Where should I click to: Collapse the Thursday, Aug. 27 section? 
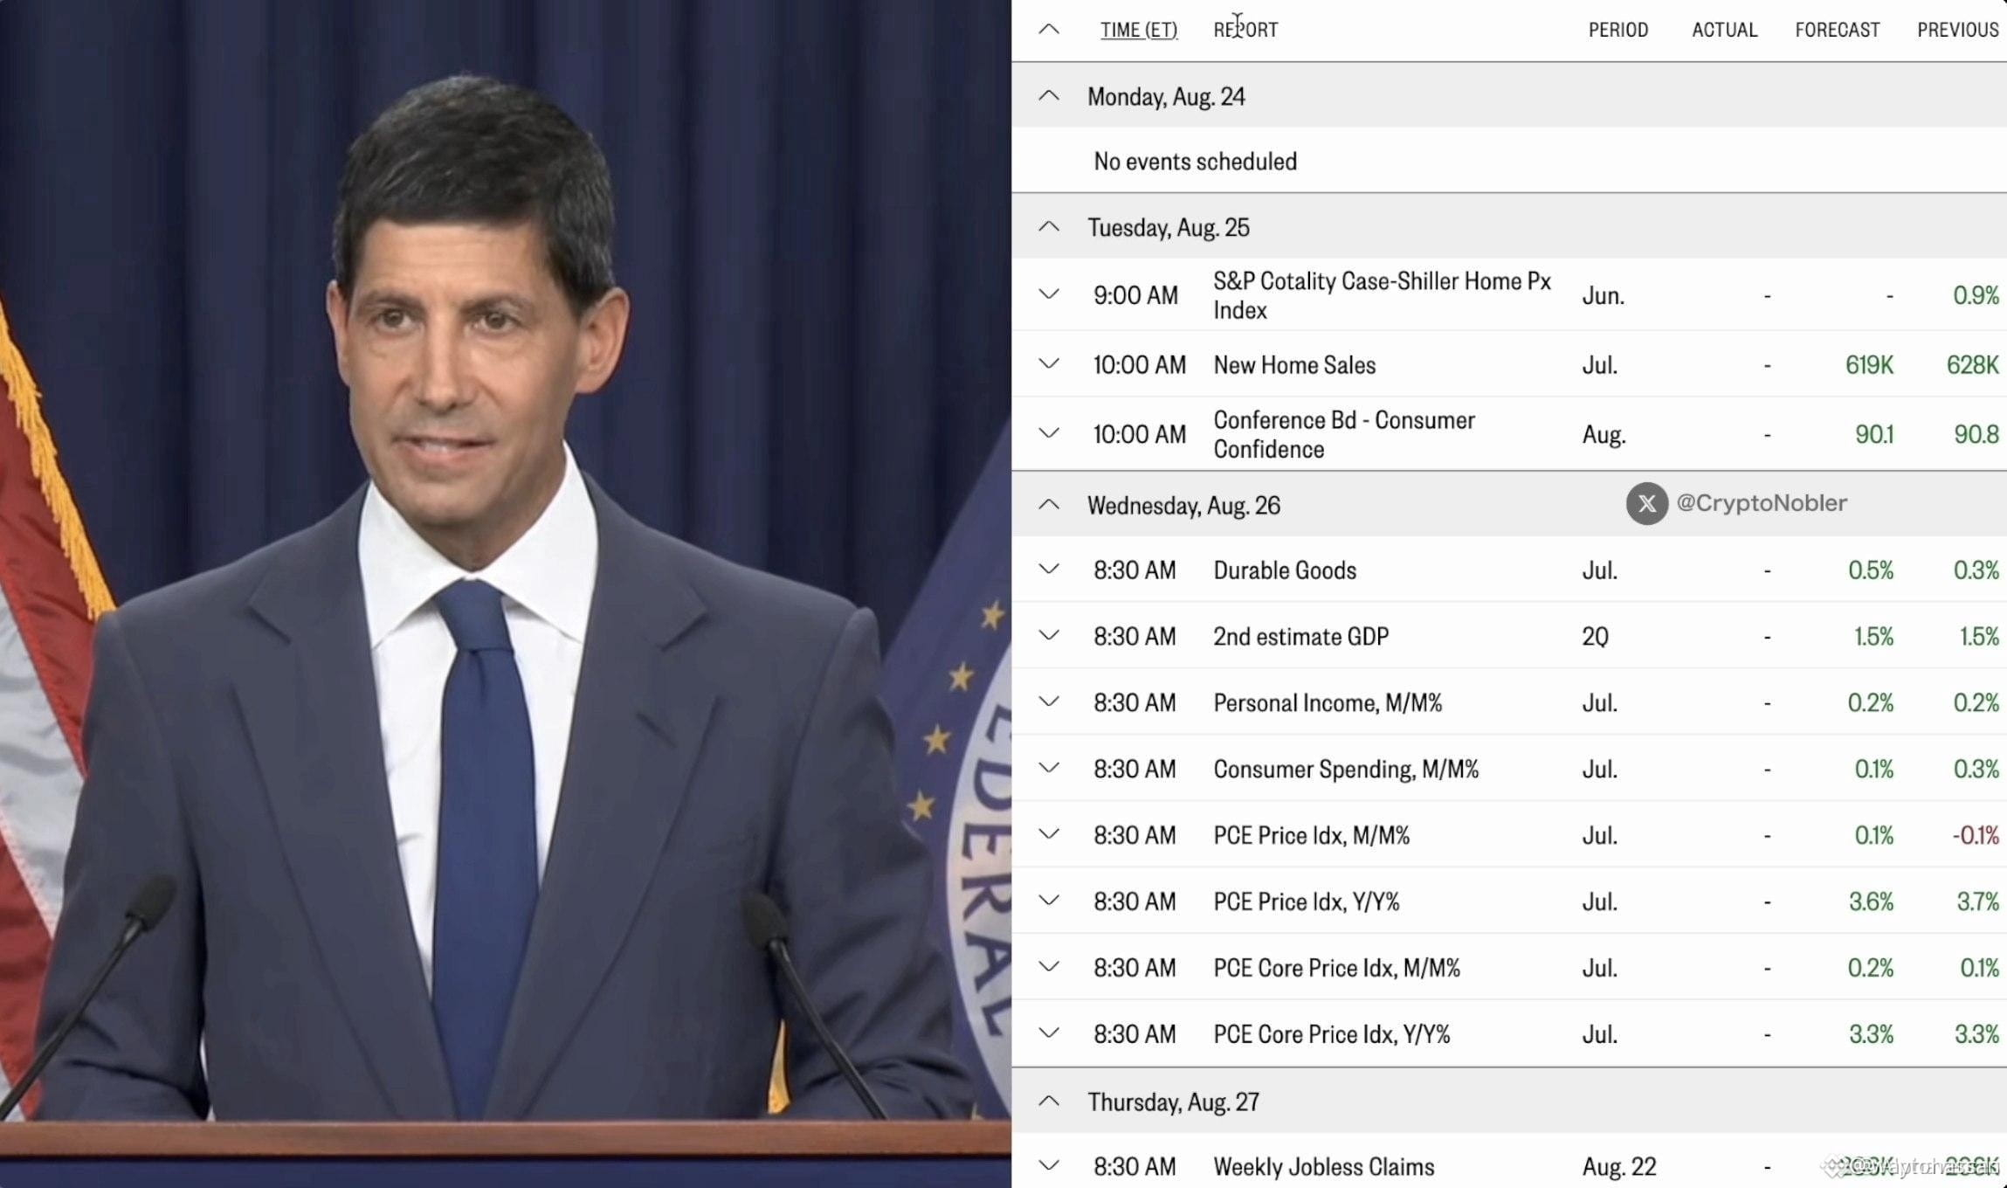pyautogui.click(x=1049, y=1102)
